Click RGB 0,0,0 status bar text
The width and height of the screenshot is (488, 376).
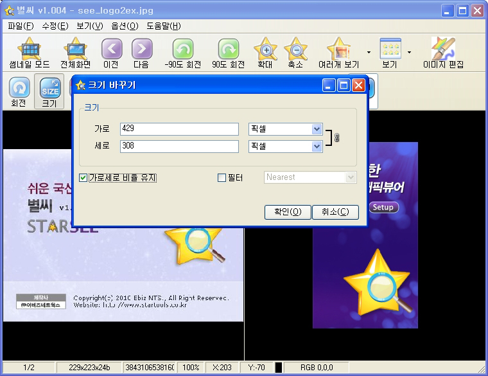click(x=317, y=368)
